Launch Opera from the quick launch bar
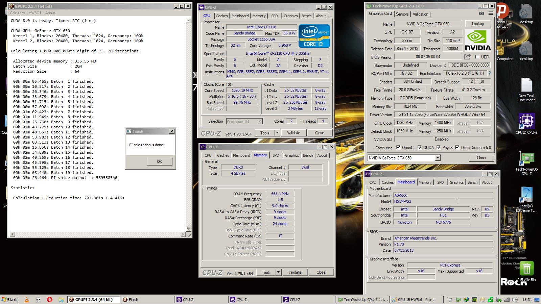Image resolution: width=541 pixels, height=304 pixels. (49, 299)
